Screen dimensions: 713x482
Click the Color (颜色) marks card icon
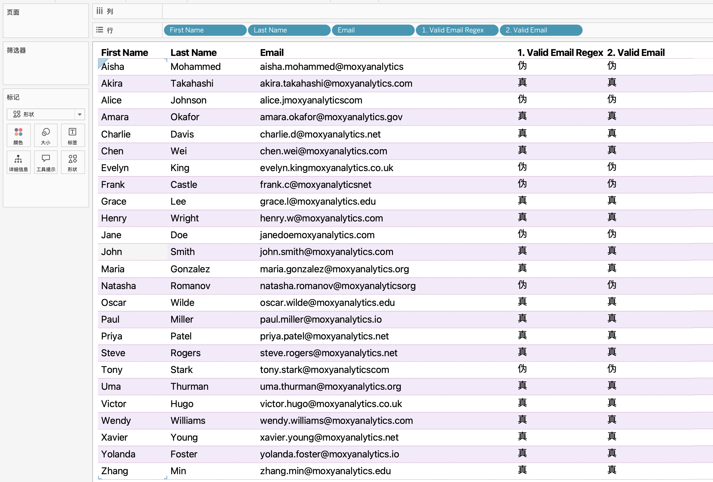click(18, 135)
